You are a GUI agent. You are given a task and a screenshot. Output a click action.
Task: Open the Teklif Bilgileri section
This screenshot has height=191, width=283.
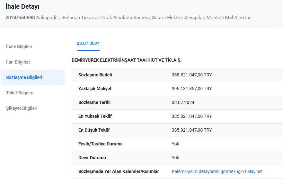click(20, 93)
